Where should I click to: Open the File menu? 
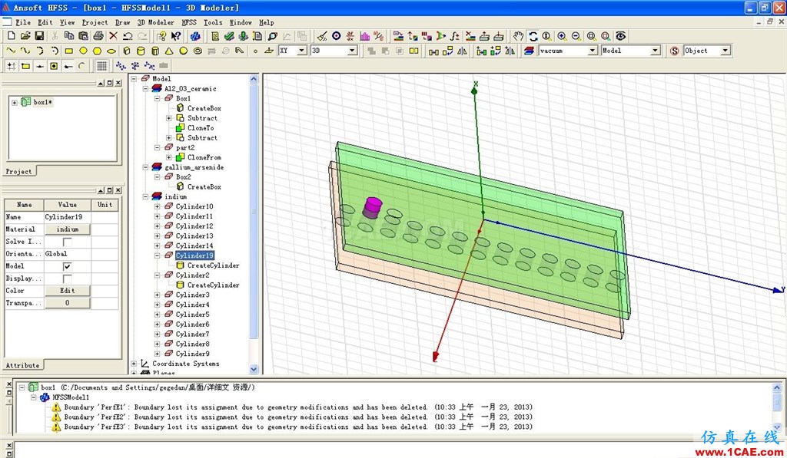[x=22, y=22]
